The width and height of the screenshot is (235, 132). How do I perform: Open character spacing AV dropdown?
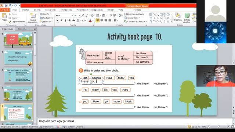[78, 21]
